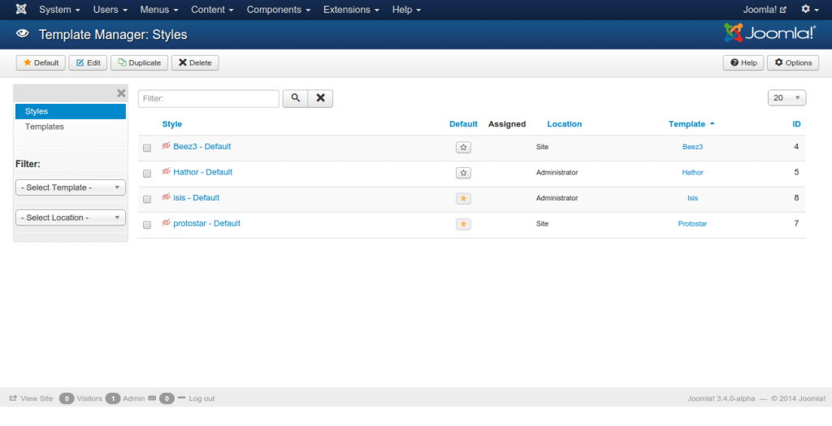Image resolution: width=832 pixels, height=426 pixels.
Task: Toggle the protostar default star
Action: [x=463, y=224]
